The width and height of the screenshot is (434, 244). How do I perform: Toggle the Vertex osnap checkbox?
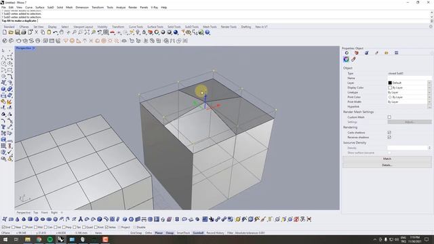[106, 227]
